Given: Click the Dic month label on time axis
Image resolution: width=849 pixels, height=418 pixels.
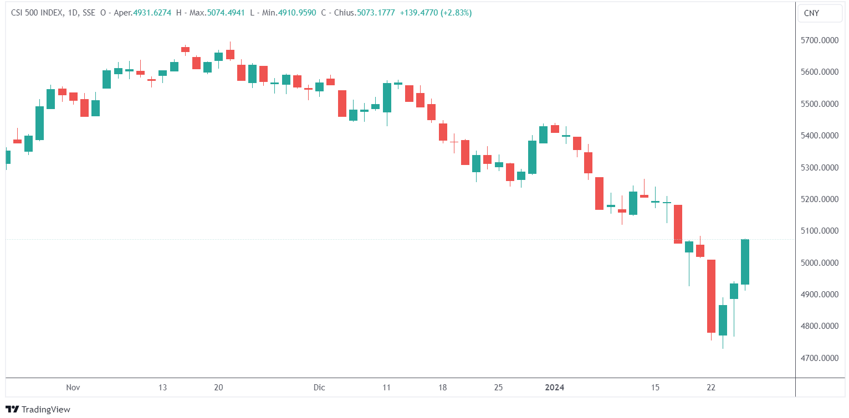Looking at the screenshot, I should (x=319, y=388).
